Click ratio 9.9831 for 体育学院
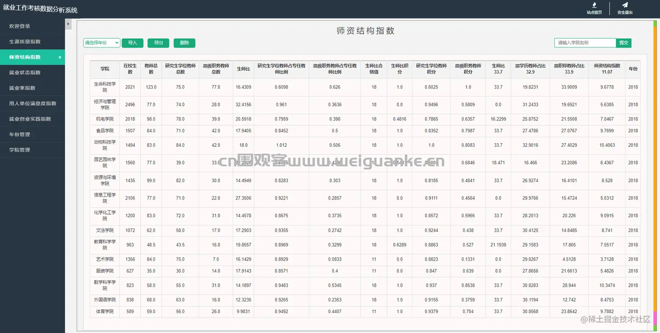Screen dimensions: 660x333 point(244,312)
